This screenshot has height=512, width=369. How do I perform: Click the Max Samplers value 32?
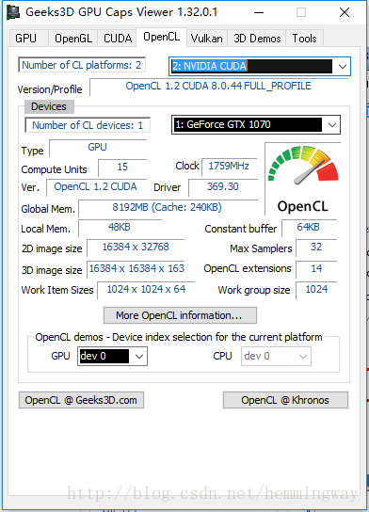tap(316, 248)
